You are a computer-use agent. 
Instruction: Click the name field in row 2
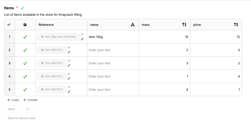pos(112,50)
